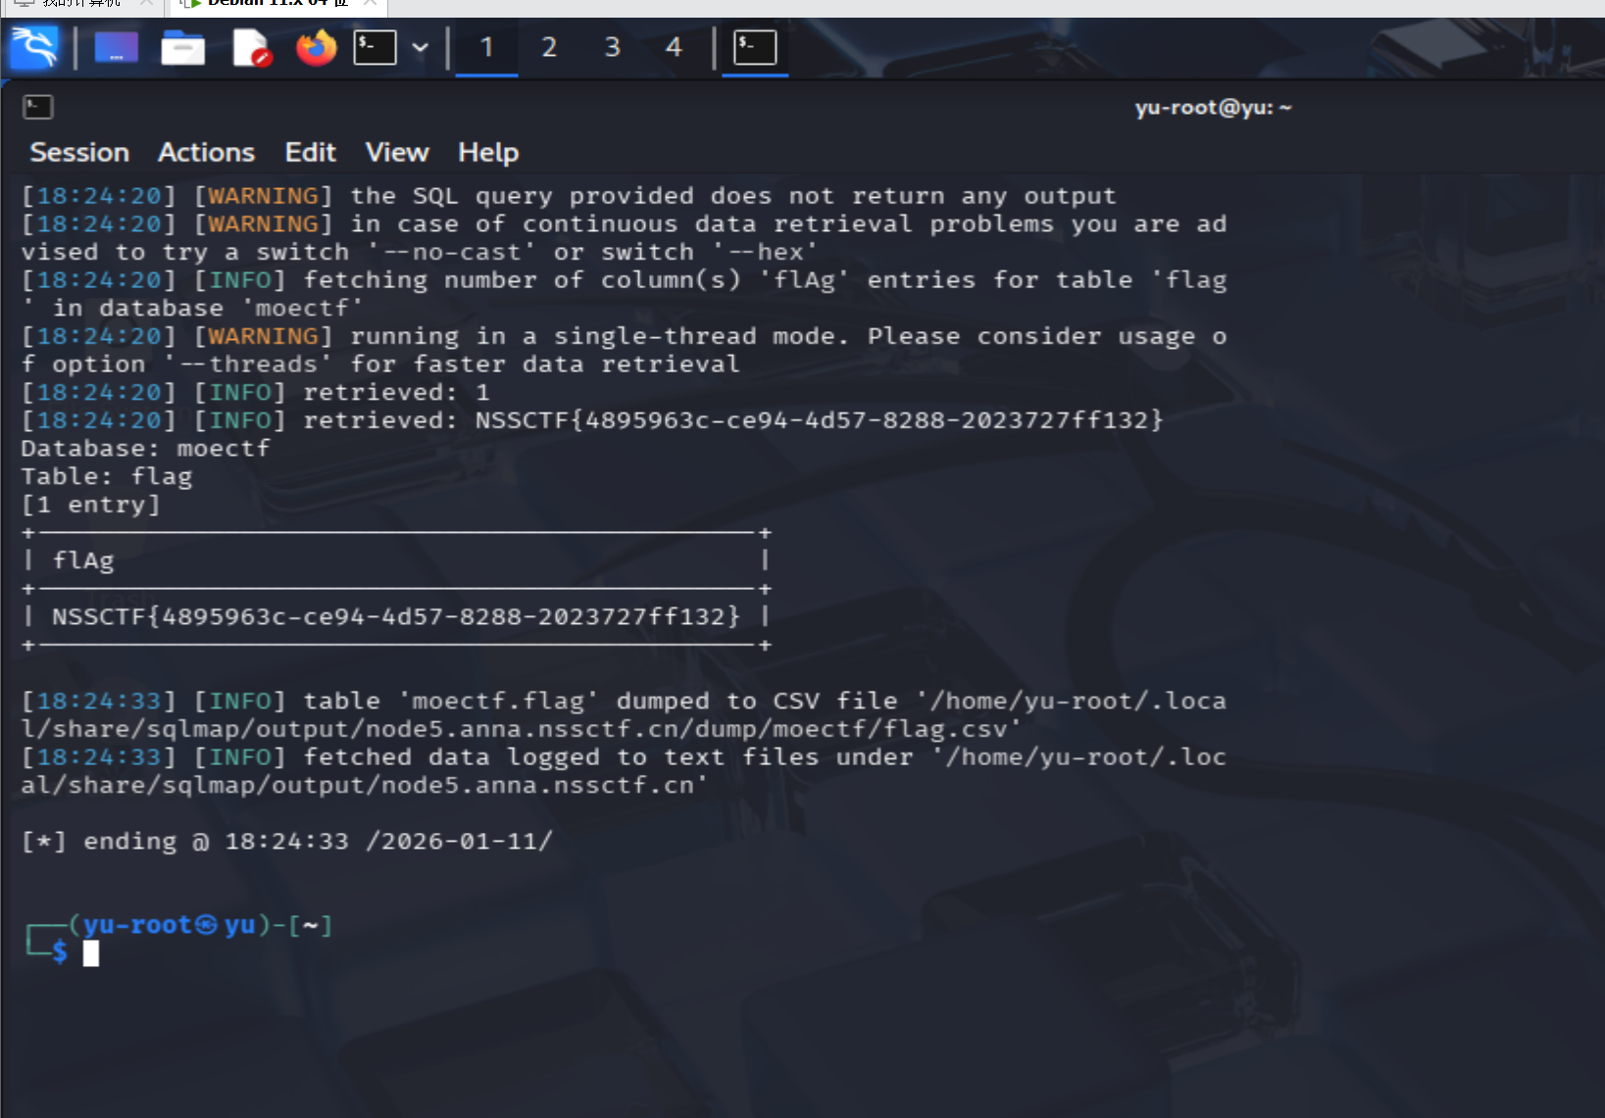Select the running terminal taskbar button
This screenshot has height=1118, width=1605.
[755, 47]
